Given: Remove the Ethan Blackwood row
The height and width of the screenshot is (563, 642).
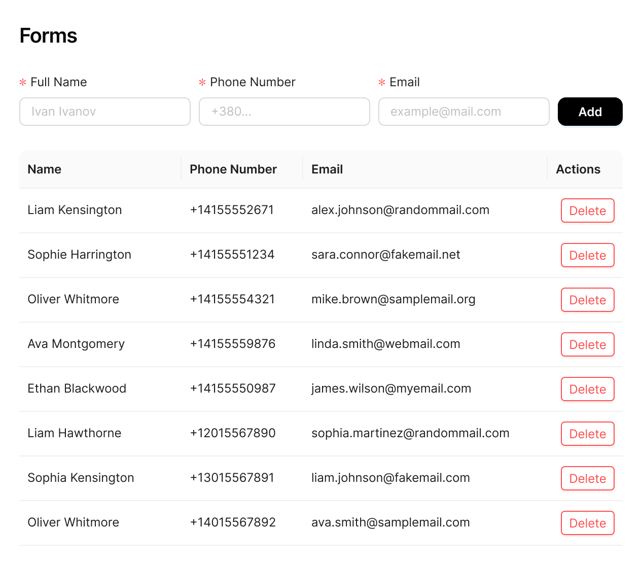Looking at the screenshot, I should click(x=587, y=389).
